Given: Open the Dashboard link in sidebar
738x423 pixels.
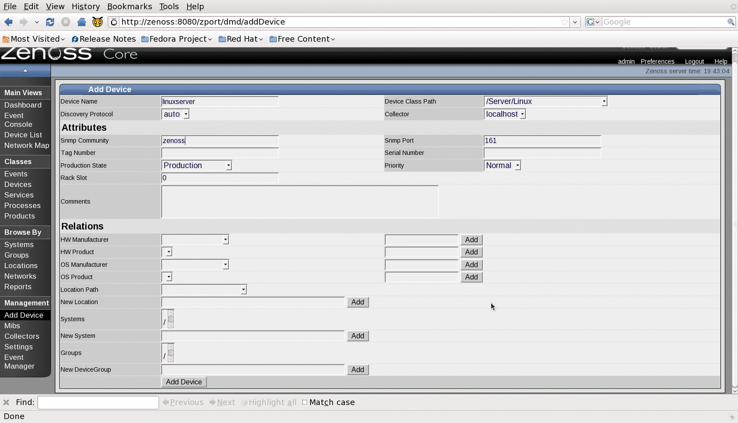Looking at the screenshot, I should (23, 105).
